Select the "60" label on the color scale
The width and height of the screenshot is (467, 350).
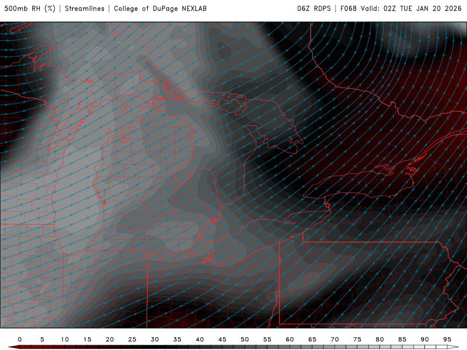point(290,339)
